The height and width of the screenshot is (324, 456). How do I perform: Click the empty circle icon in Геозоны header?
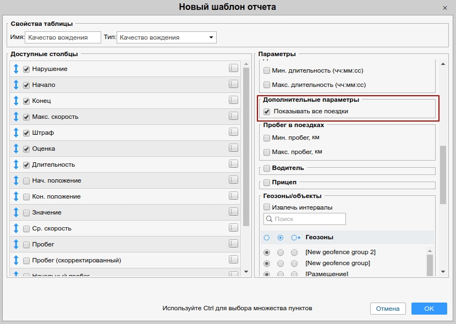(267, 238)
